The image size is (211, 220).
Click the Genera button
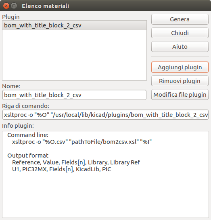(x=180, y=19)
